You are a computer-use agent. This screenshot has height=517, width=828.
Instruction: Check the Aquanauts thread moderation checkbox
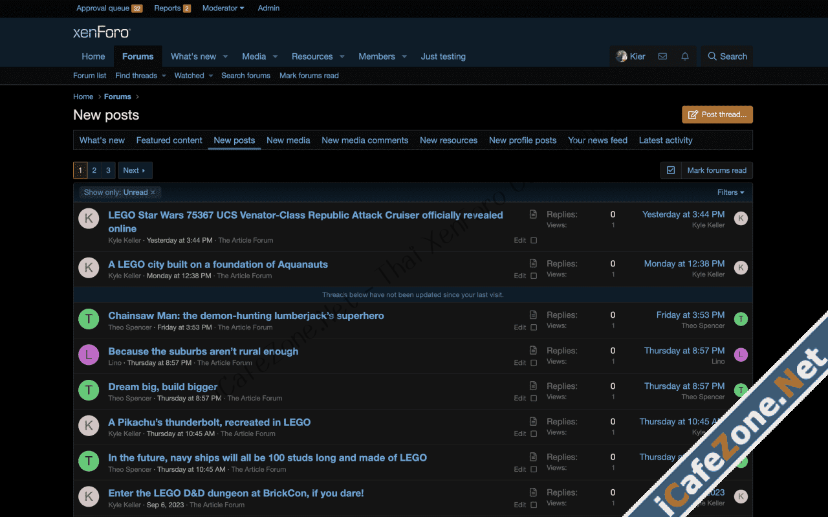(534, 276)
